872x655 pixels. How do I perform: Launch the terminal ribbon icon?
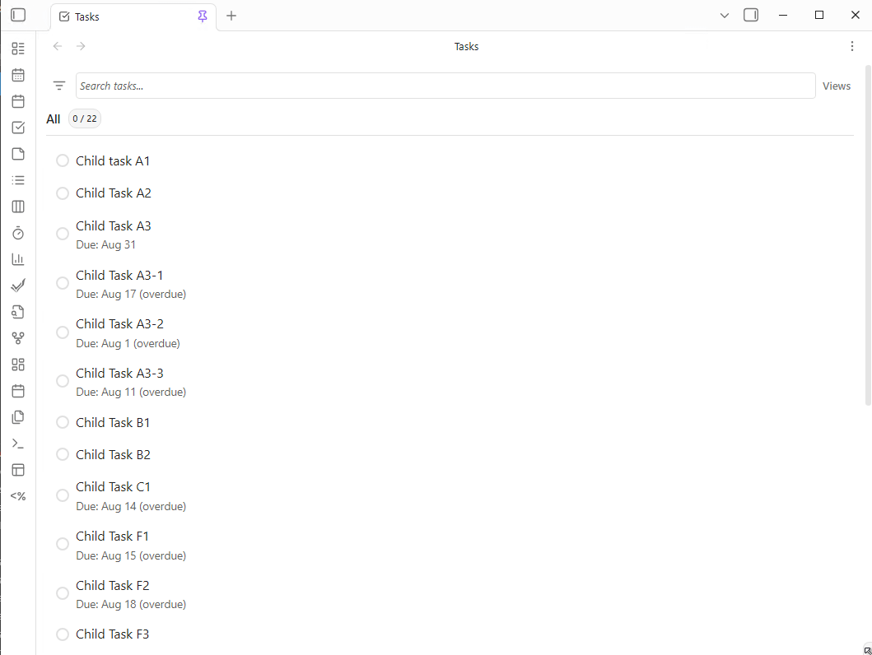(x=18, y=444)
